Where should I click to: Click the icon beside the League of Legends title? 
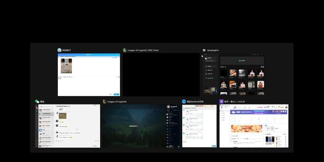point(104,102)
